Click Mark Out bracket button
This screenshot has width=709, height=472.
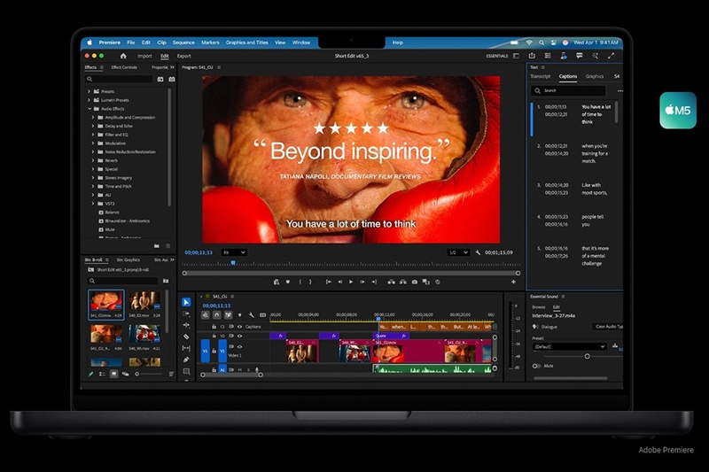(x=310, y=282)
